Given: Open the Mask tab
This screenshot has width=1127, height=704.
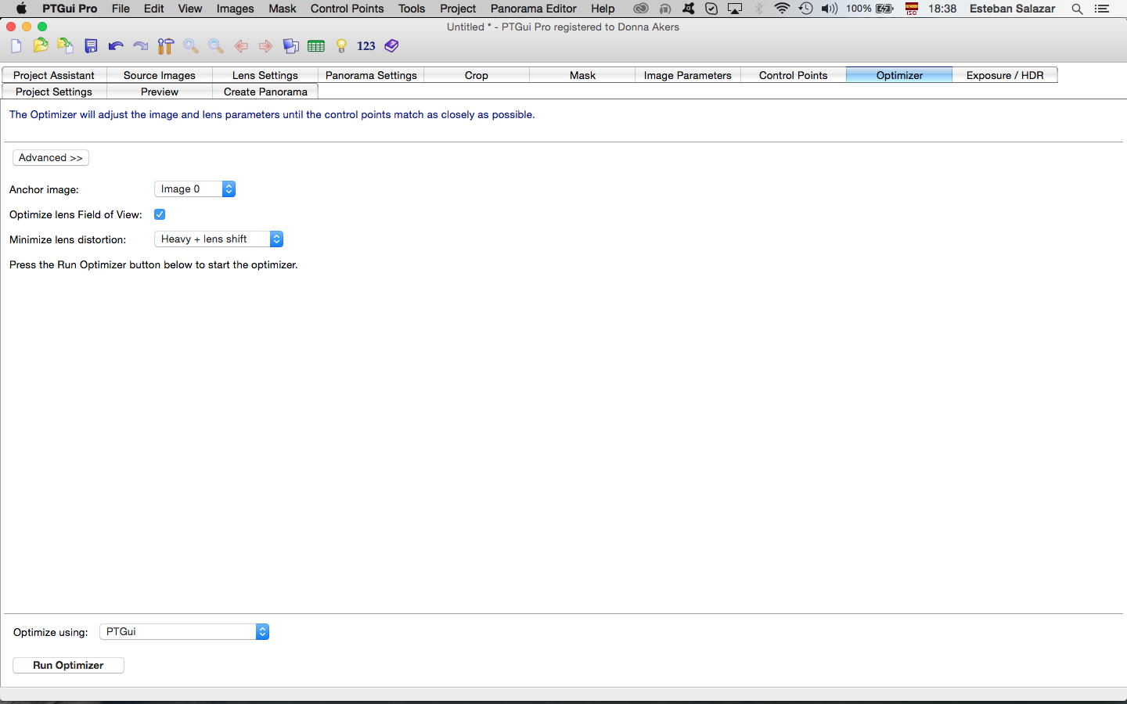Looking at the screenshot, I should click(x=582, y=75).
